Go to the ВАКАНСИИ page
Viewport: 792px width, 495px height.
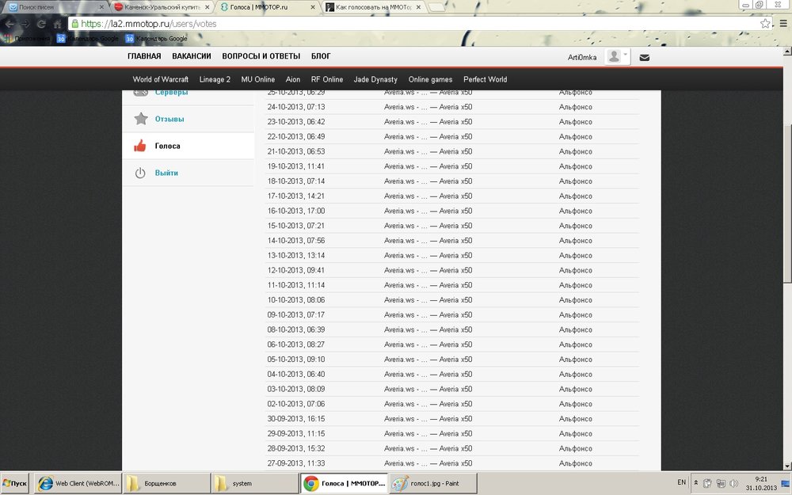click(192, 56)
